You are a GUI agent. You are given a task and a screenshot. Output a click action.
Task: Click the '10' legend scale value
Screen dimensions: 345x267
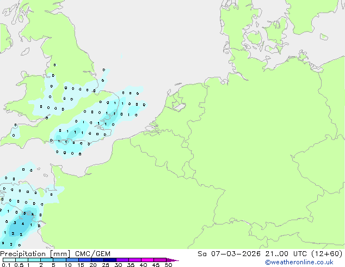point(68,265)
